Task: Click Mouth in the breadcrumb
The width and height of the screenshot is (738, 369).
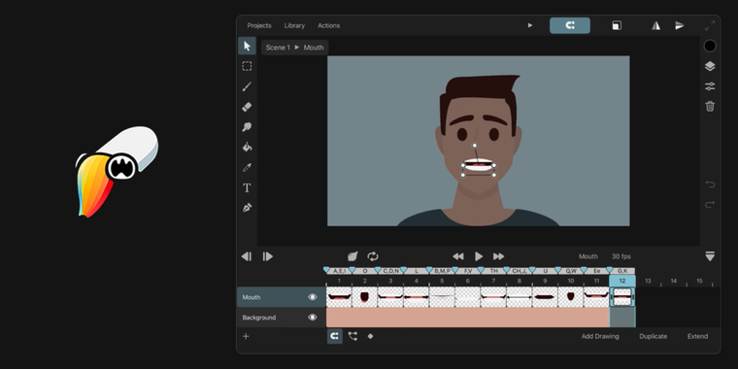Action: tap(314, 48)
